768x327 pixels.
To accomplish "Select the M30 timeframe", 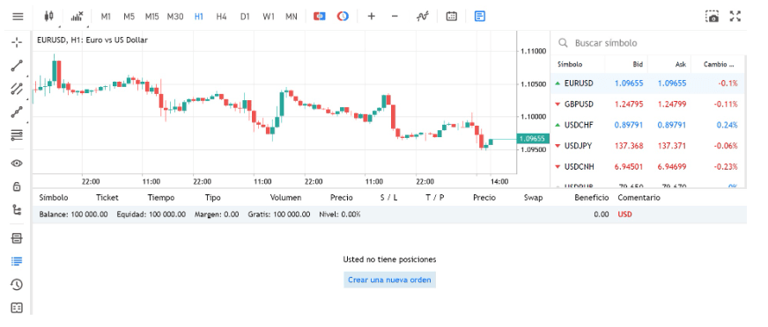I will pos(175,17).
